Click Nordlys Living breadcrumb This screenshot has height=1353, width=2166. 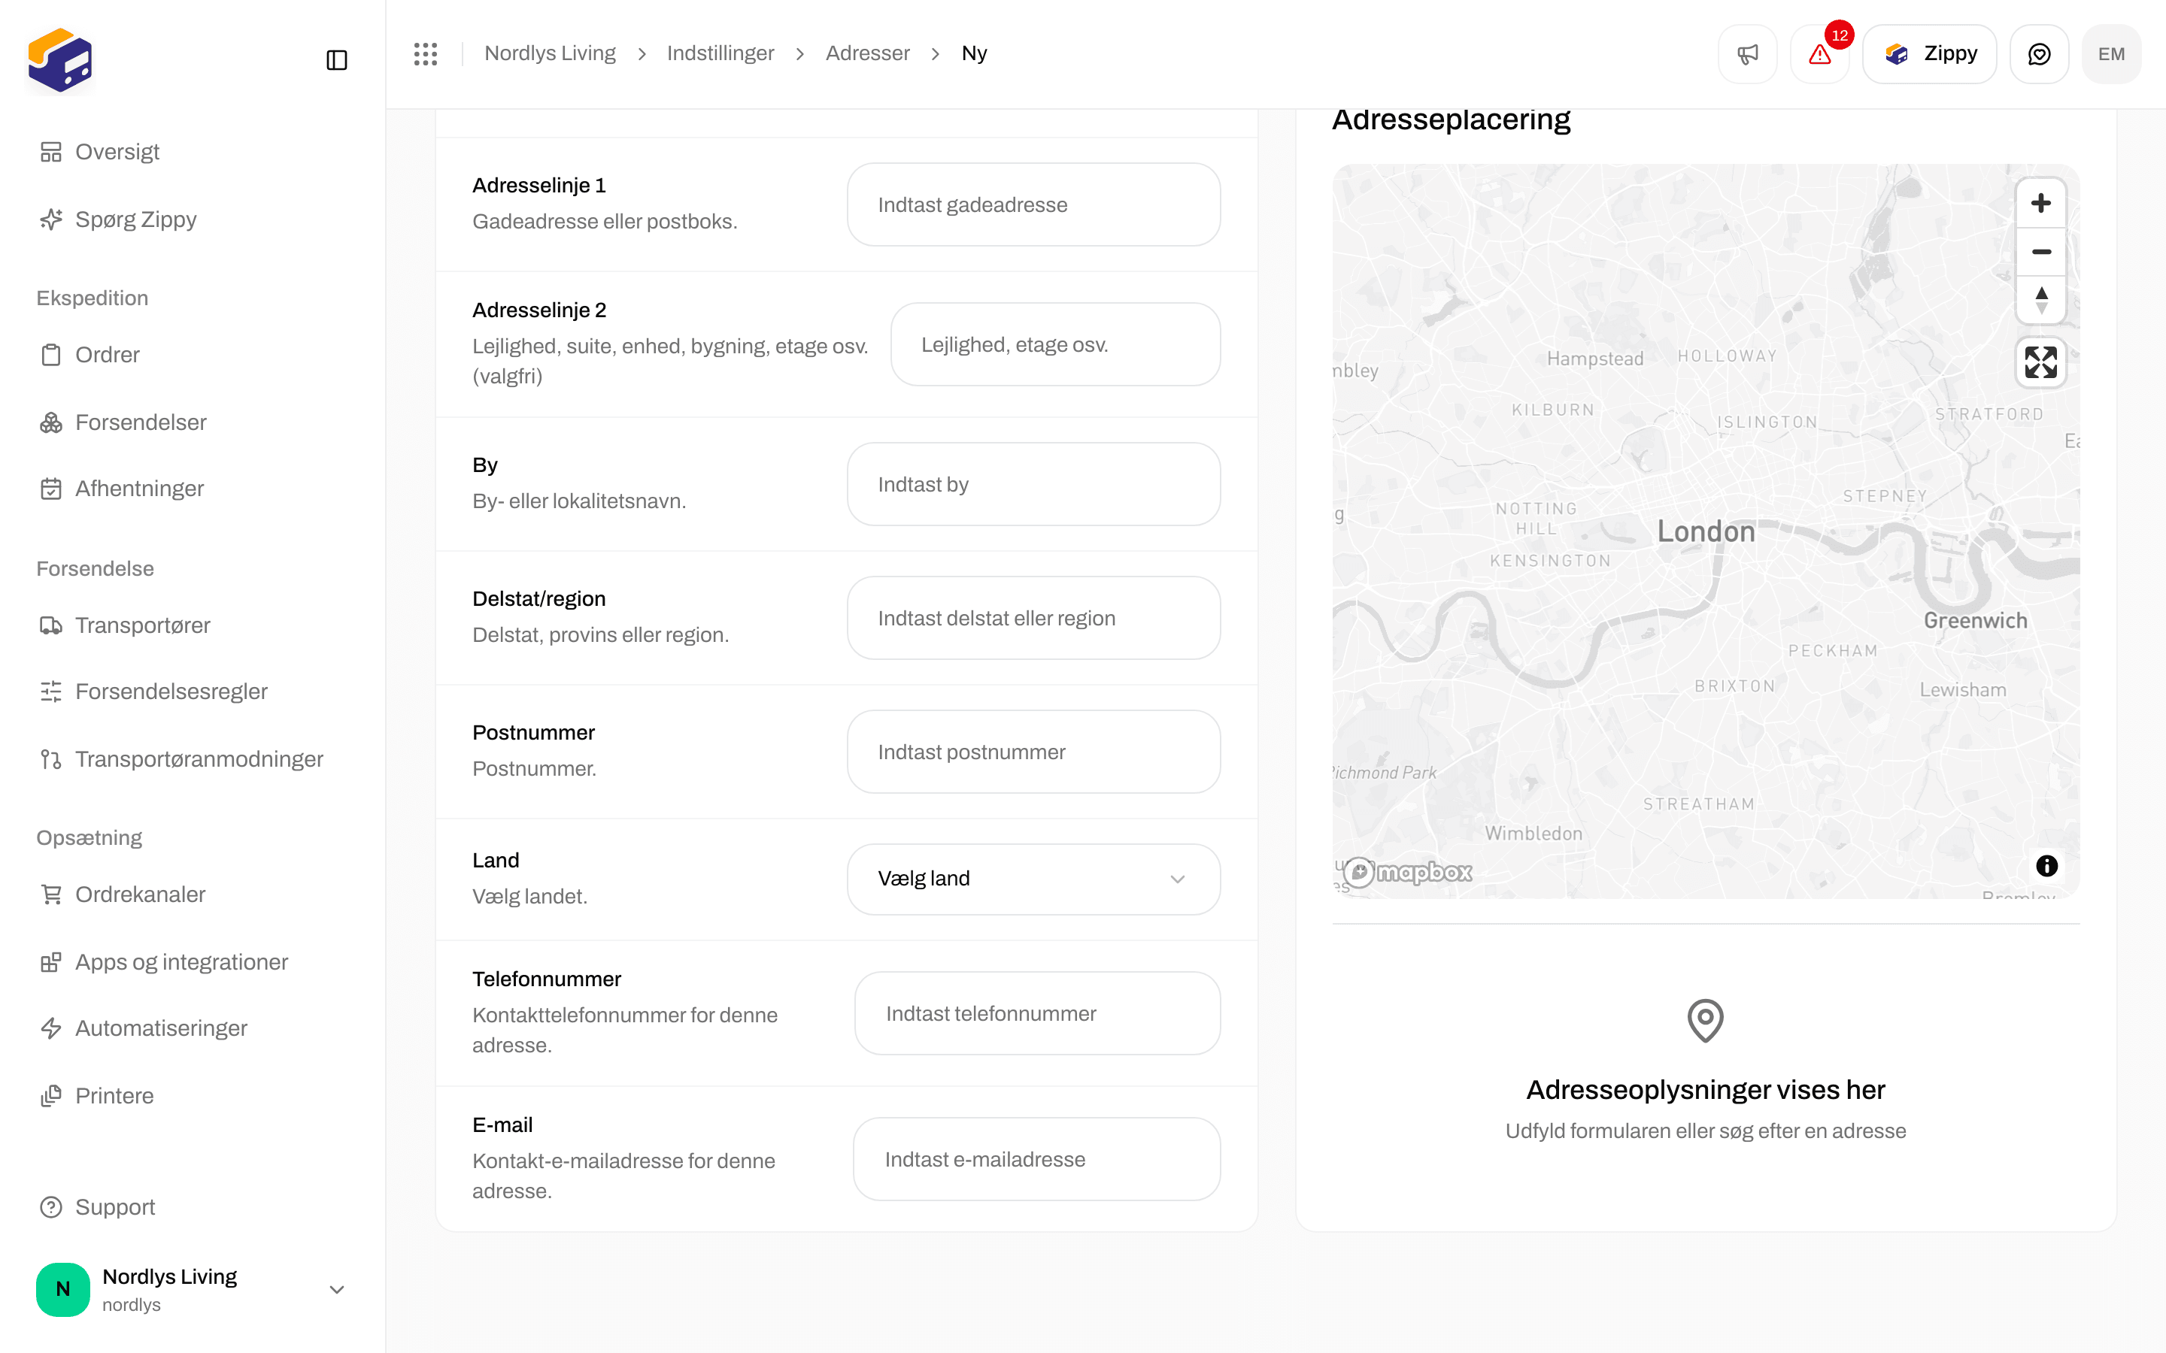(x=550, y=53)
